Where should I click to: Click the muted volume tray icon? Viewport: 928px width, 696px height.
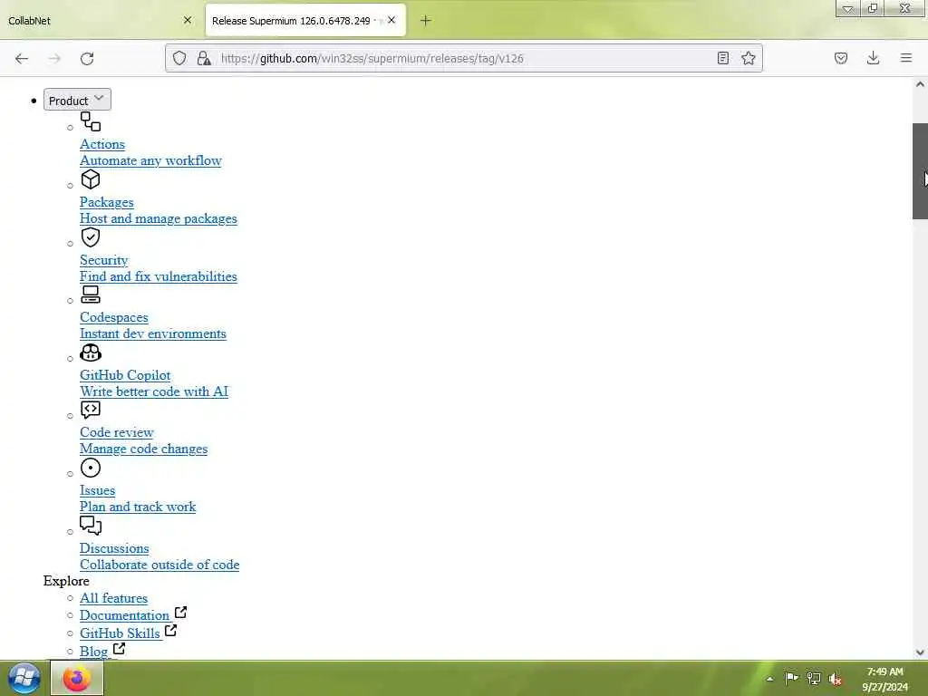pyautogui.click(x=836, y=679)
